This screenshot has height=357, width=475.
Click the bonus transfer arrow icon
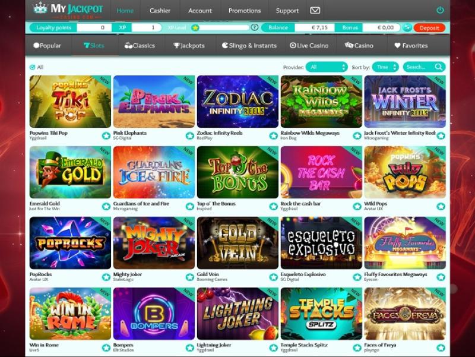[x=407, y=27]
